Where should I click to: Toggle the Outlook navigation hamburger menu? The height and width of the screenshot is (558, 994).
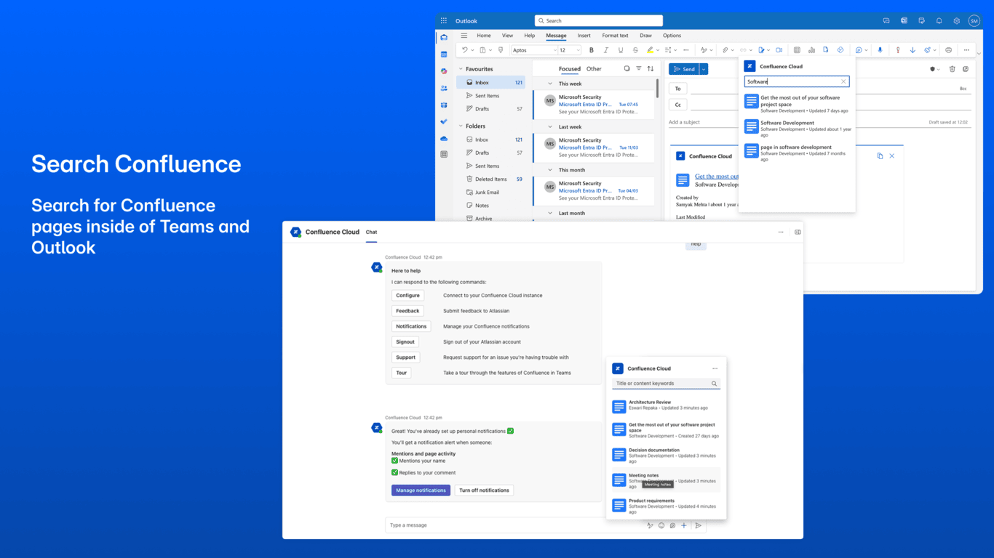(464, 36)
